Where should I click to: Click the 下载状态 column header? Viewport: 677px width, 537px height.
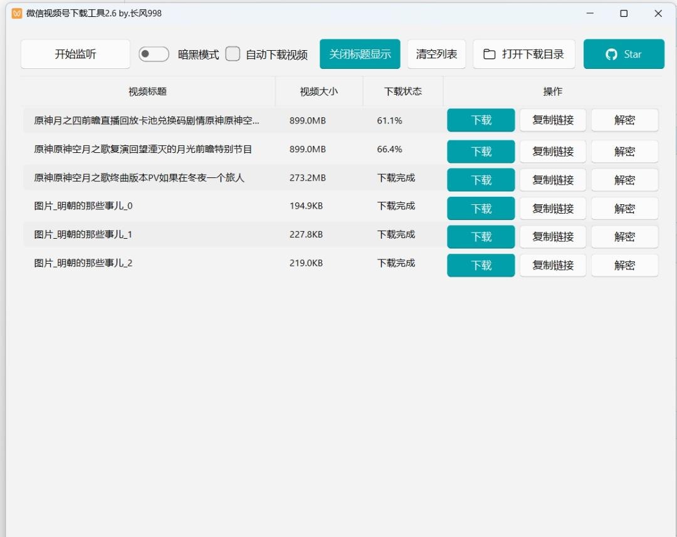[403, 91]
